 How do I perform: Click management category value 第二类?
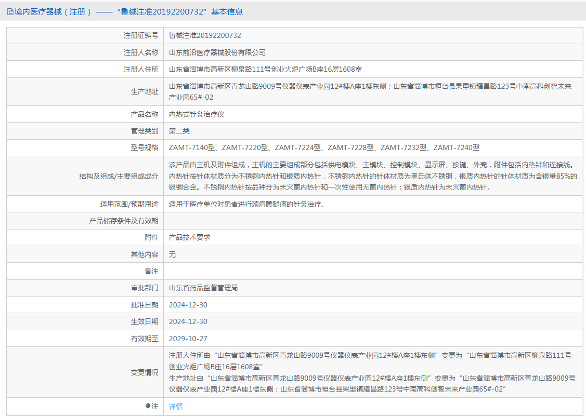(179, 131)
